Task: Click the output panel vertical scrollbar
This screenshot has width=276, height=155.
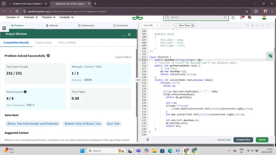Action: (137, 83)
